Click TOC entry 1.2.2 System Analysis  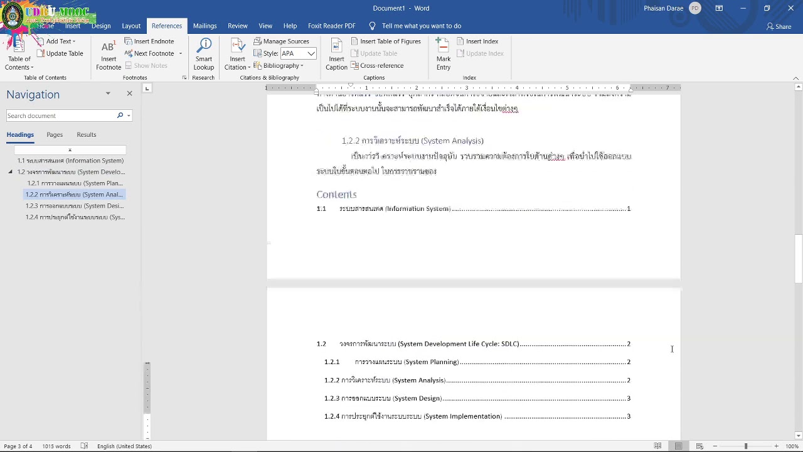[477, 380]
